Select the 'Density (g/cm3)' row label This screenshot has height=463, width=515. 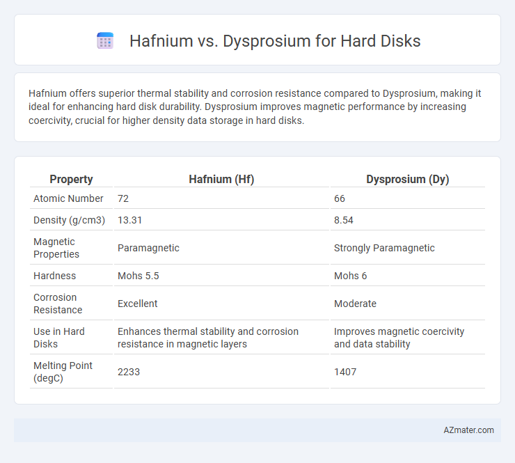(x=70, y=220)
